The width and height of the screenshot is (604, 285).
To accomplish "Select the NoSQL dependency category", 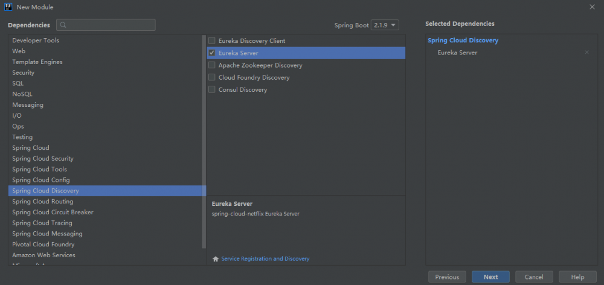I will (x=22, y=94).
